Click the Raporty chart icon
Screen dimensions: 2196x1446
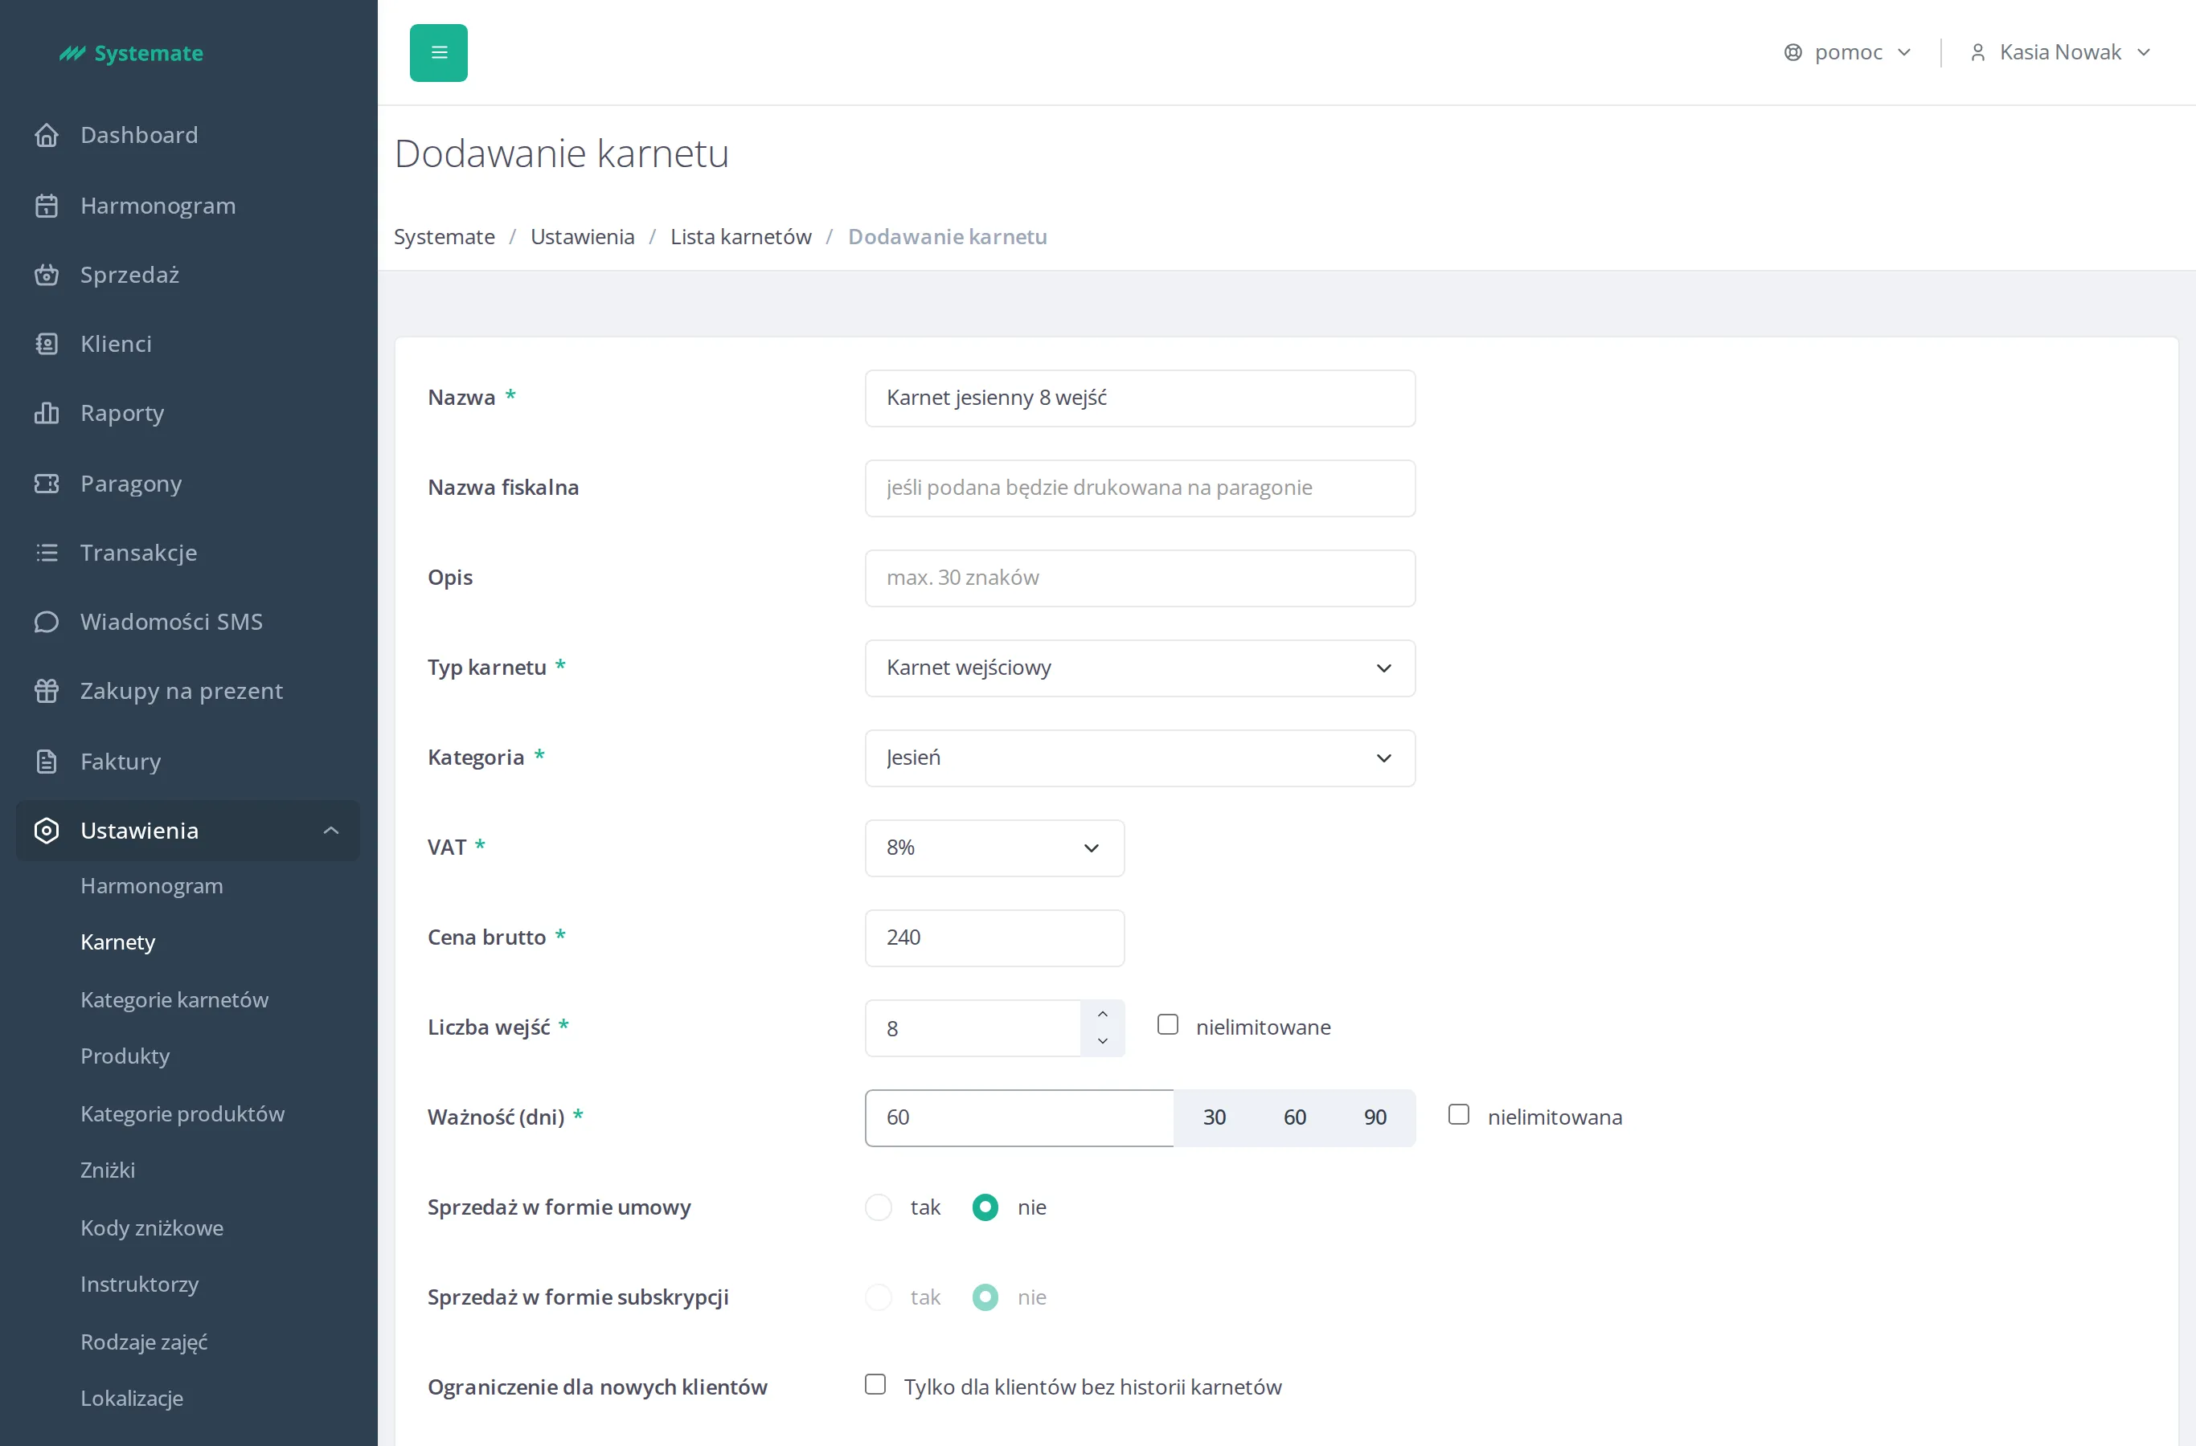tap(46, 413)
